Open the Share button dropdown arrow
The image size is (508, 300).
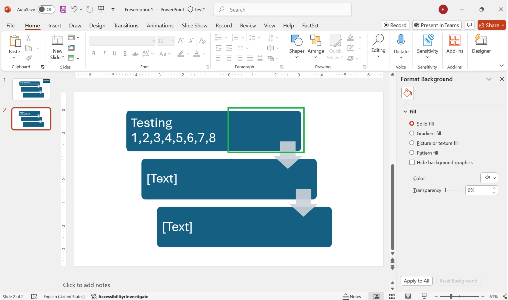click(x=503, y=25)
